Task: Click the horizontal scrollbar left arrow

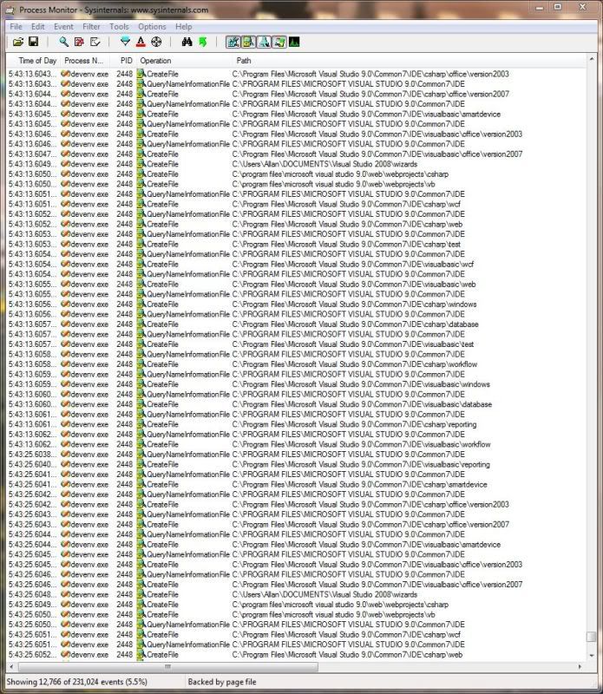Action: (11, 666)
